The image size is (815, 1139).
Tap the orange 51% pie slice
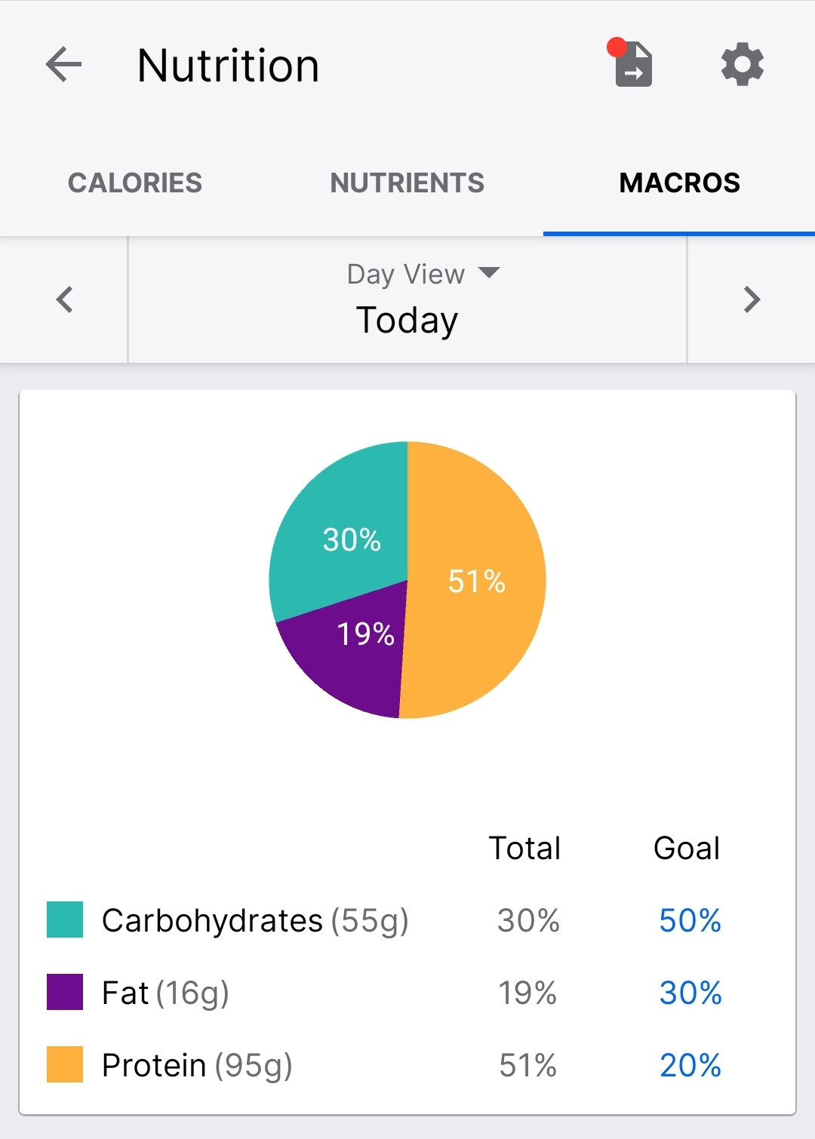[475, 581]
